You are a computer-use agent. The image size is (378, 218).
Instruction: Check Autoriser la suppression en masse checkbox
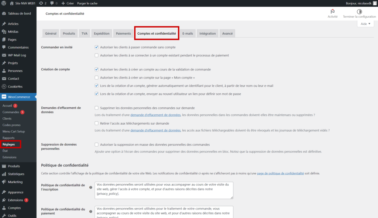pyautogui.click(x=96, y=145)
